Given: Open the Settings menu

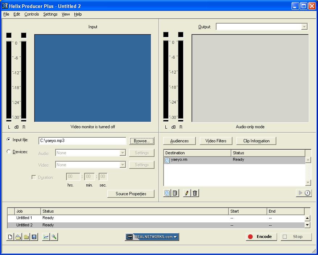Looking at the screenshot, I should tap(50, 14).
